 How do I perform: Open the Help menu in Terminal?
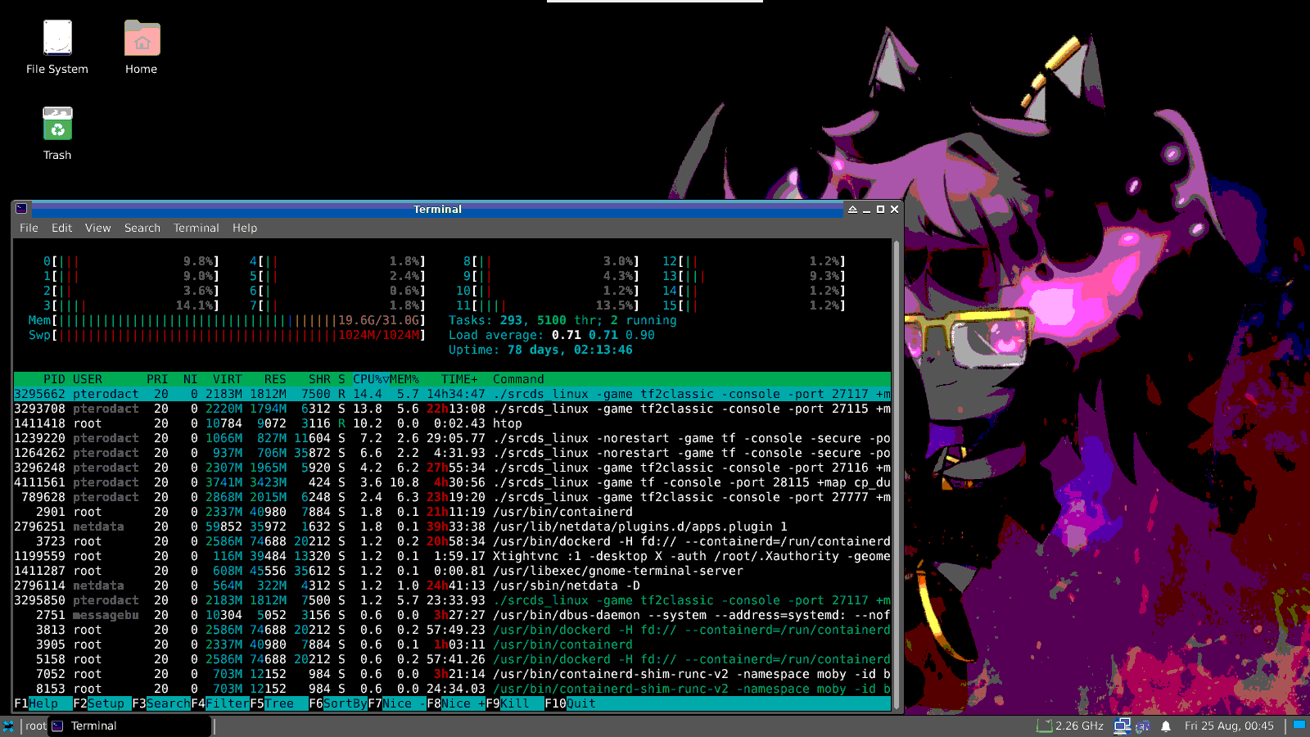tap(244, 228)
